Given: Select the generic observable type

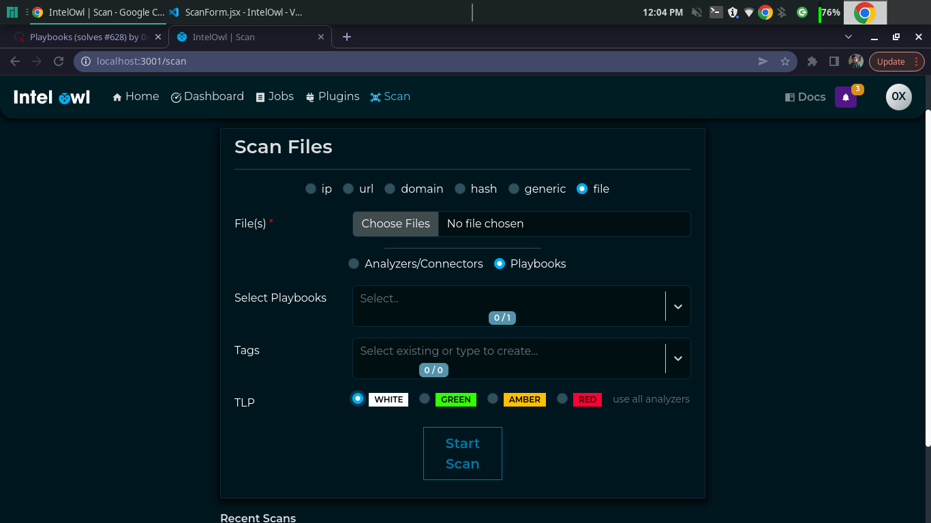Looking at the screenshot, I should 514,189.
